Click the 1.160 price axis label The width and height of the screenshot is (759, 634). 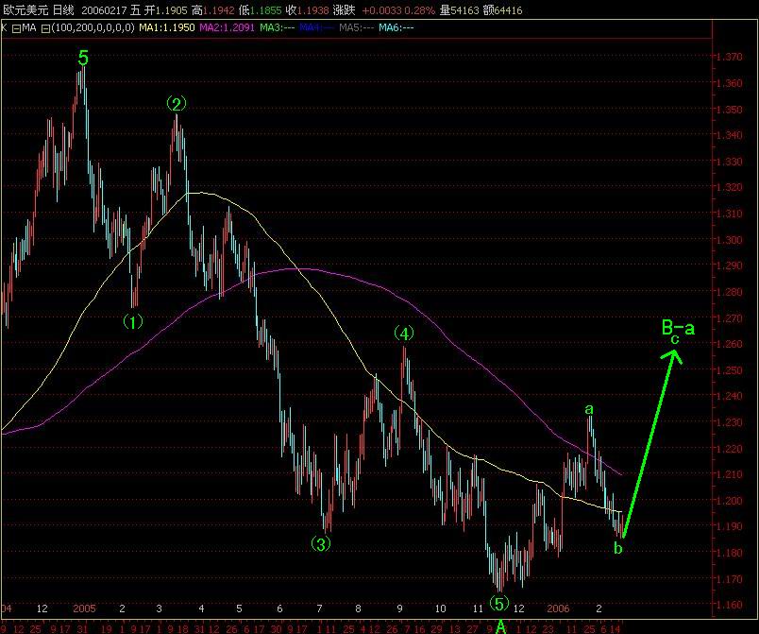(x=729, y=605)
